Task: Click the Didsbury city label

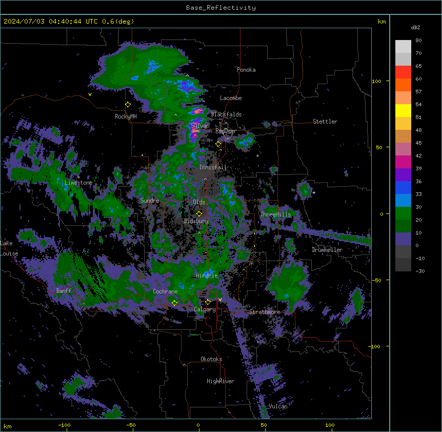Action: 196,221
